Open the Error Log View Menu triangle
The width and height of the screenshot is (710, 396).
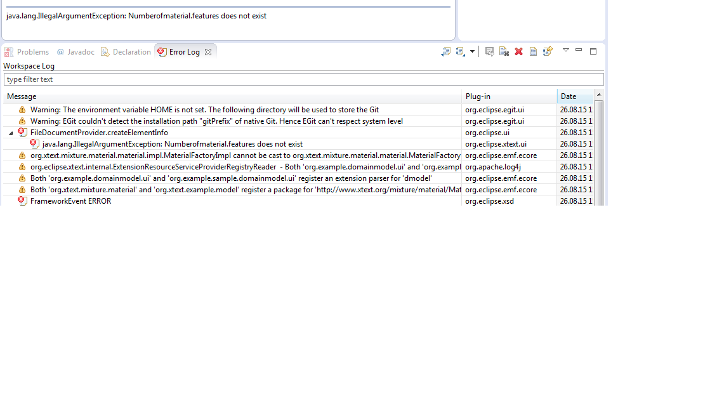(x=566, y=50)
